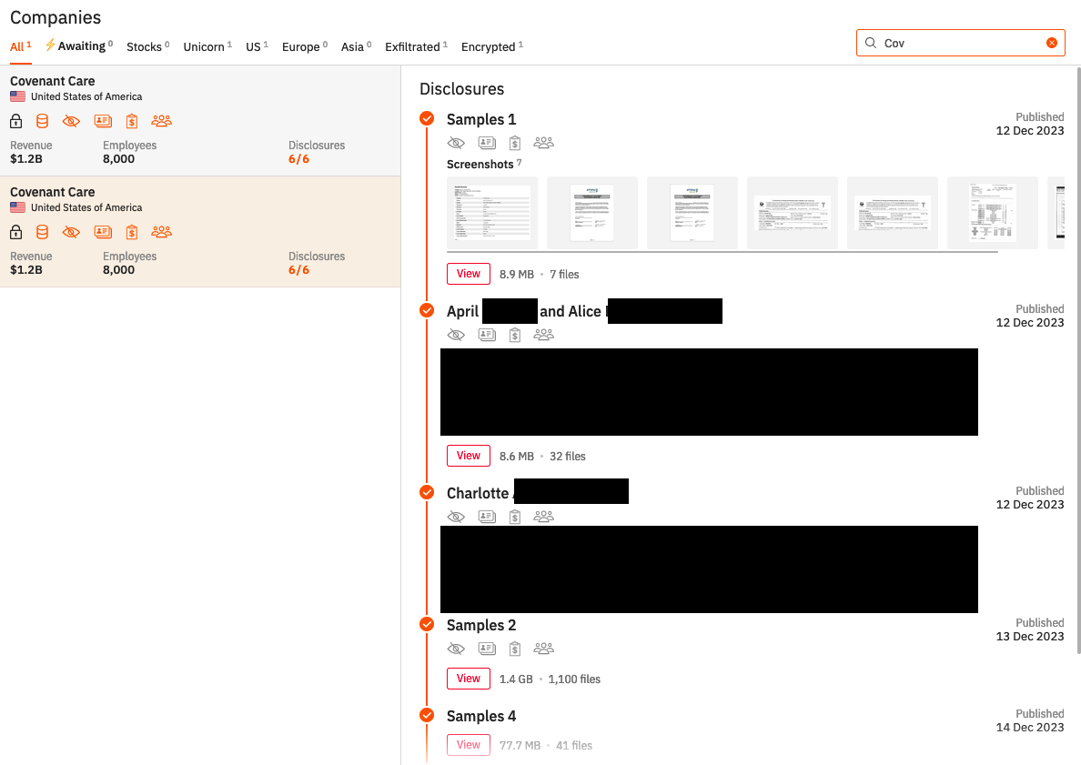
Task: Click database icon in highlighted Covenant Care card
Action: point(42,232)
